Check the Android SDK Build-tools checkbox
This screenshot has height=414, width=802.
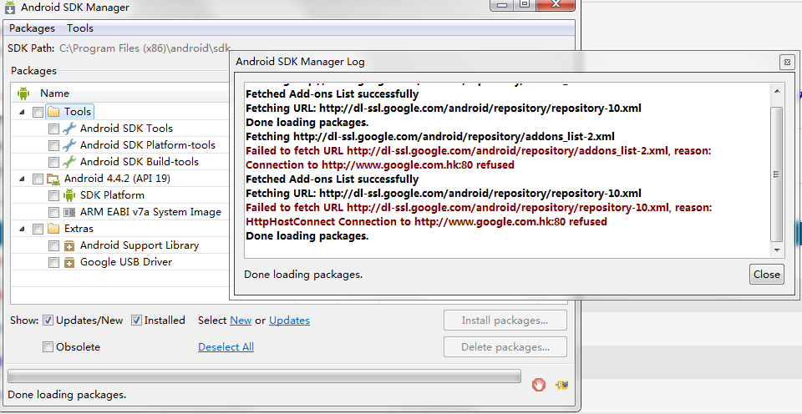click(x=53, y=163)
